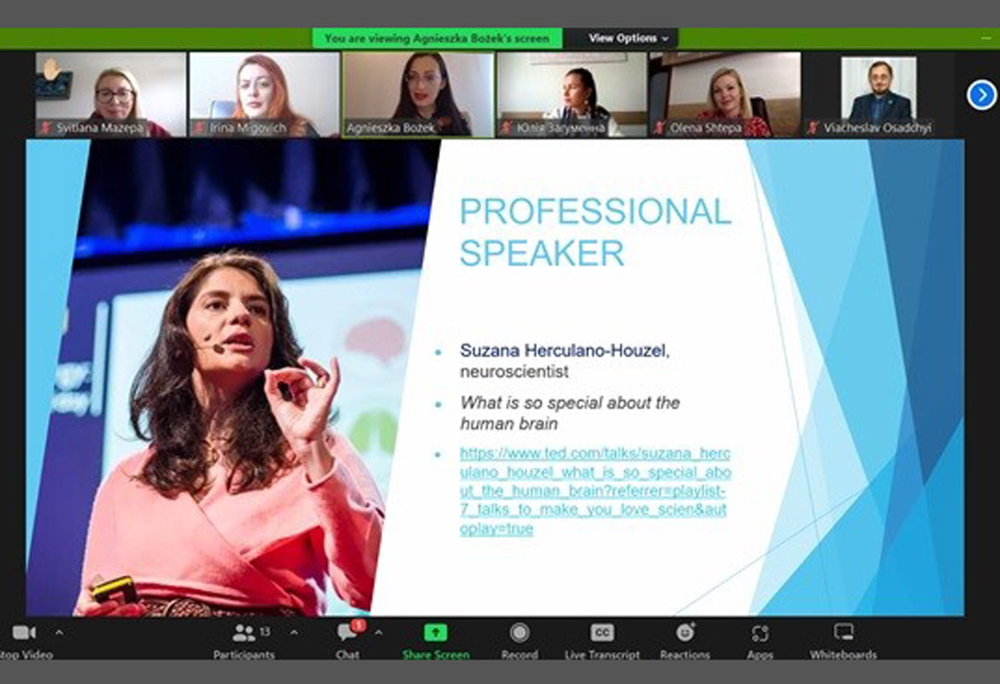The height and width of the screenshot is (684, 1000).
Task: Select Irina Migovich's video thumbnail
Action: (x=264, y=94)
